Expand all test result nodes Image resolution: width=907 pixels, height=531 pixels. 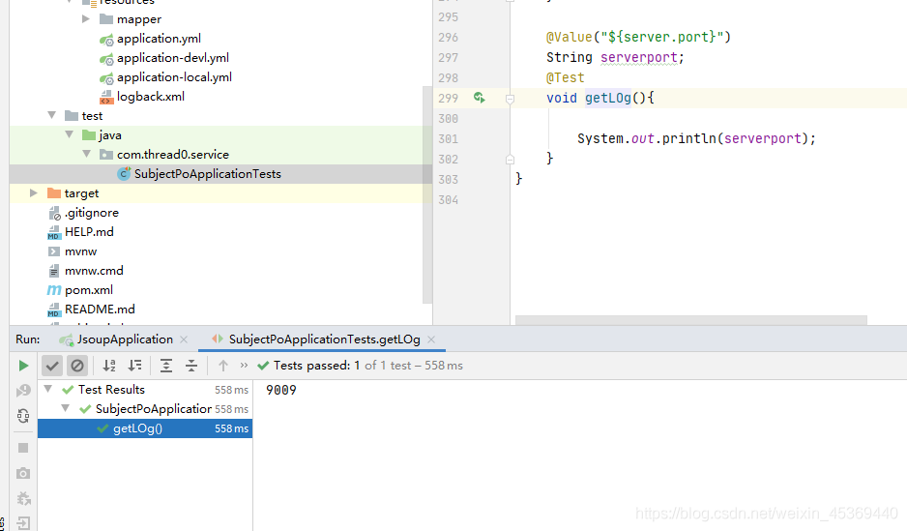pyautogui.click(x=166, y=366)
